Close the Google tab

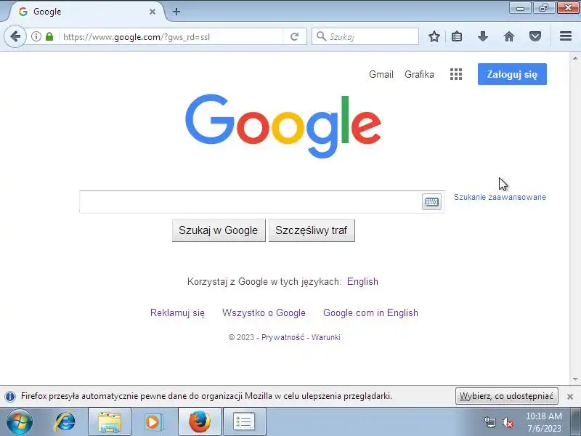(153, 12)
